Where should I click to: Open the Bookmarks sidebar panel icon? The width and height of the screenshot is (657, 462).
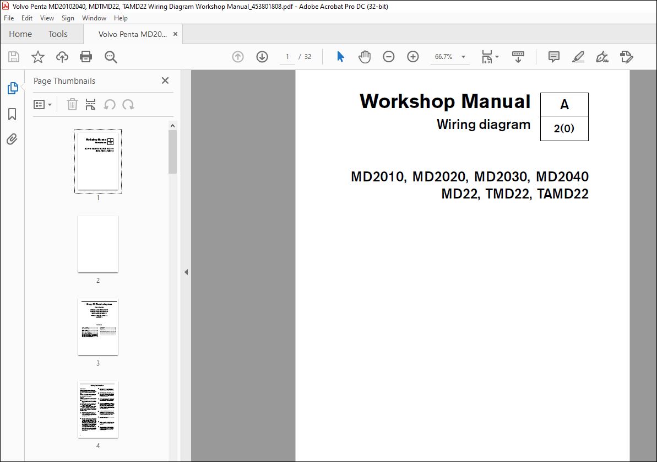12,114
